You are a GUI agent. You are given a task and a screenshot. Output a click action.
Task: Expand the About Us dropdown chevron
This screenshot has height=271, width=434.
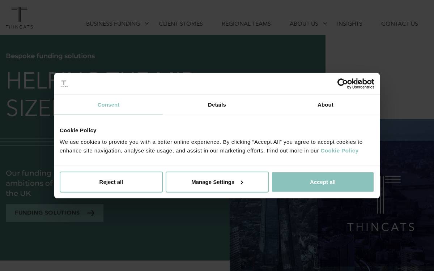point(325,23)
